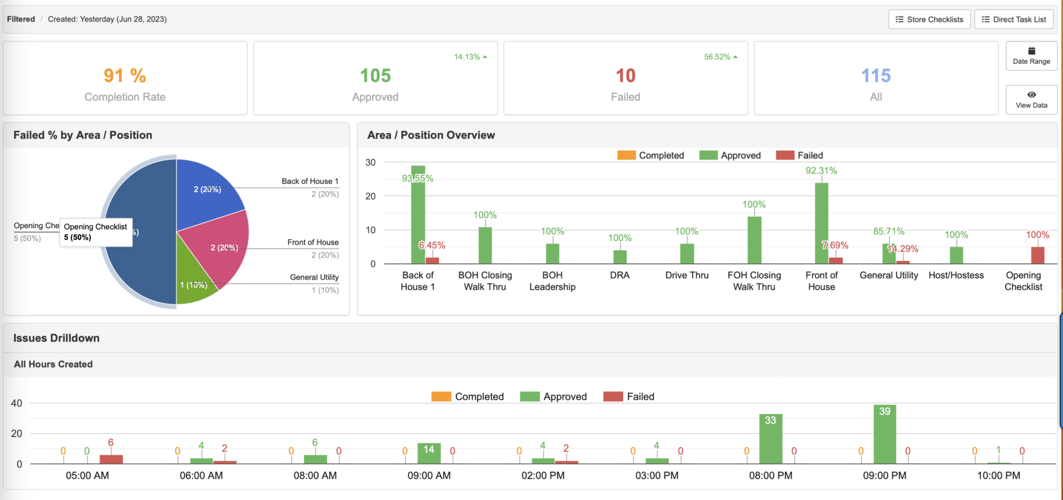Image resolution: width=1063 pixels, height=500 pixels.
Task: Click the calendar icon in Date Range
Action: pos(1031,50)
